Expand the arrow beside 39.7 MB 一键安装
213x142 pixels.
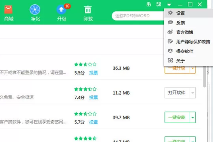coord(192,118)
